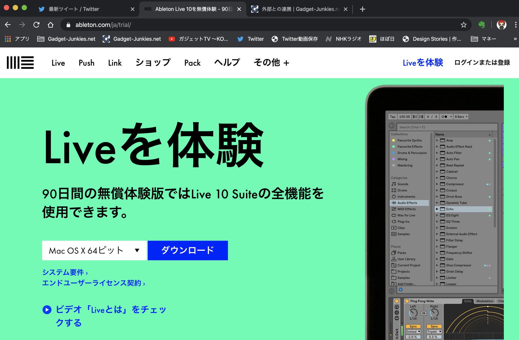The width and height of the screenshot is (519, 340).
Task: Click the video play circle icon
Action: [47, 310]
